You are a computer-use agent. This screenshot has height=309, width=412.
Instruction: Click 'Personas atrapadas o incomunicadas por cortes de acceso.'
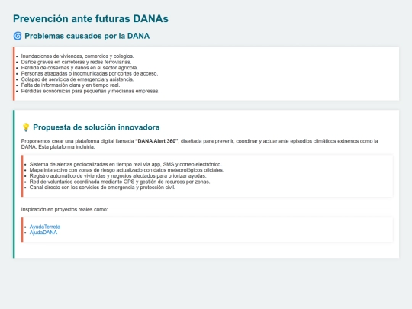pos(89,73)
